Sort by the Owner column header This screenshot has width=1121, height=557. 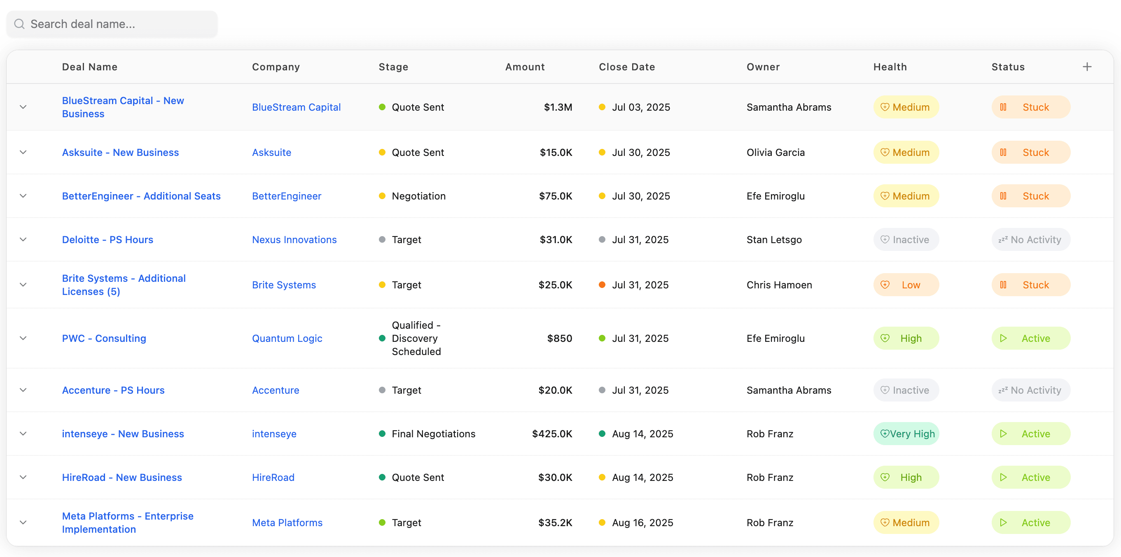[x=763, y=67]
